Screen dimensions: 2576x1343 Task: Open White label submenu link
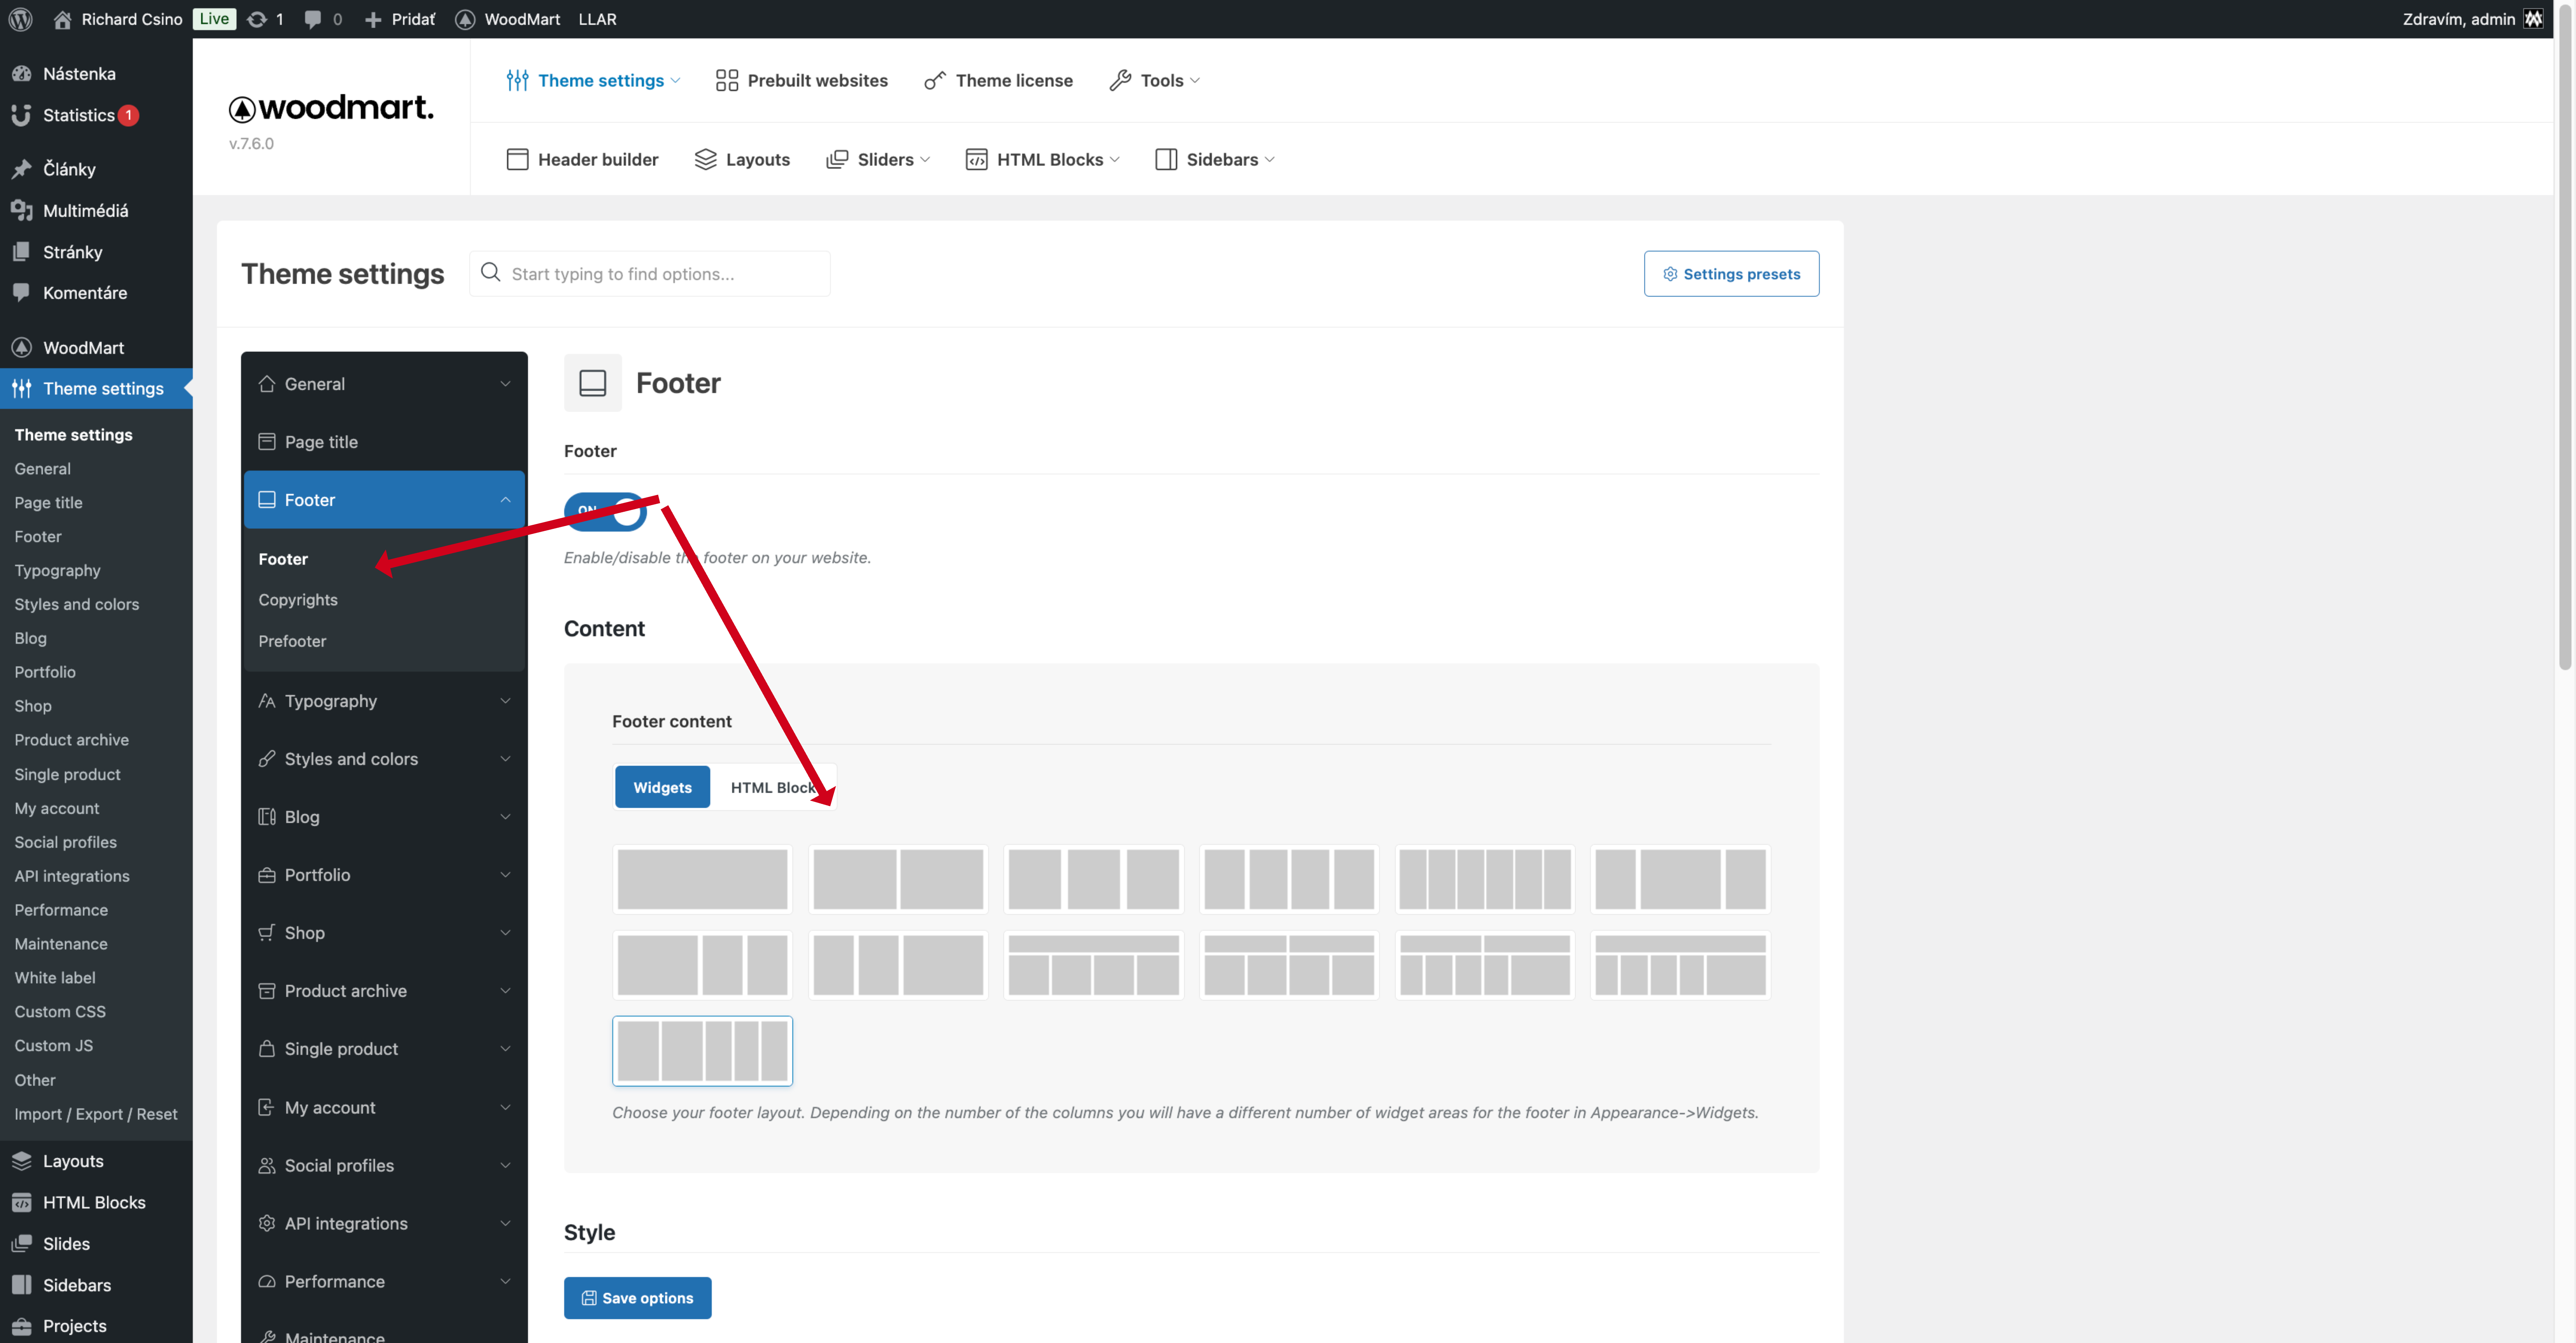coord(55,978)
